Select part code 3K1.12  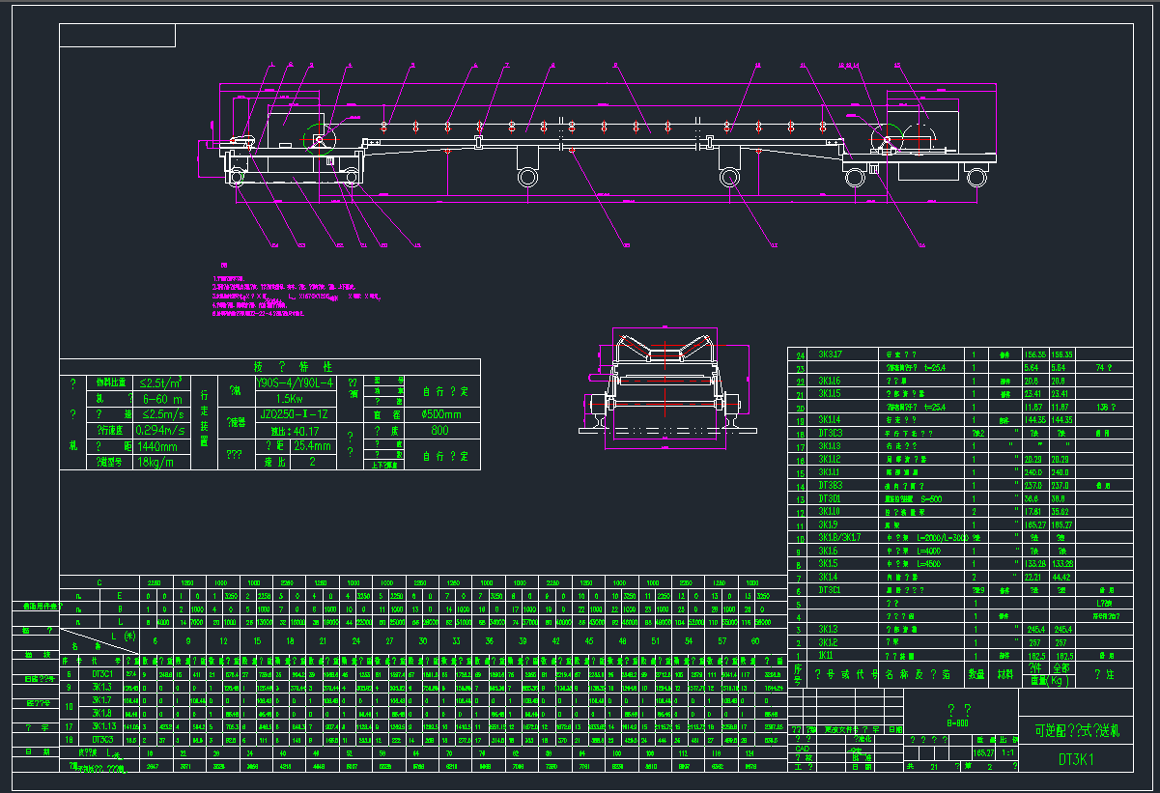tap(830, 459)
